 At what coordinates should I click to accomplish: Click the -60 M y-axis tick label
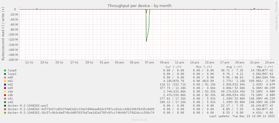(14, 24)
